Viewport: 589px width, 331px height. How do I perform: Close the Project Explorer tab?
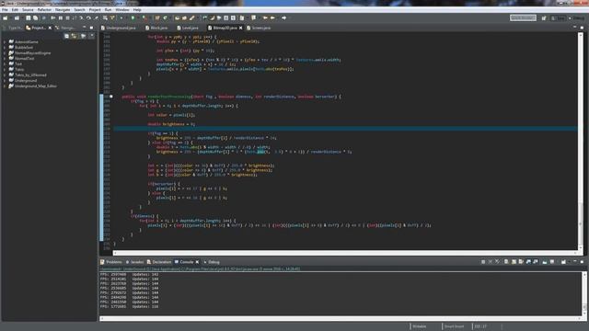tap(50, 28)
